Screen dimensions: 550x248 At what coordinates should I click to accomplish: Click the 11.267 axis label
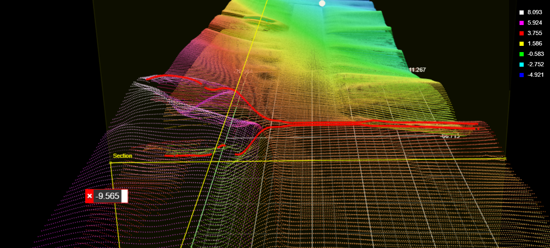pos(417,70)
